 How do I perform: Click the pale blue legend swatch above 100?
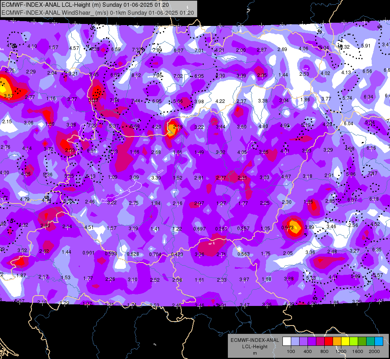click(x=295, y=341)
